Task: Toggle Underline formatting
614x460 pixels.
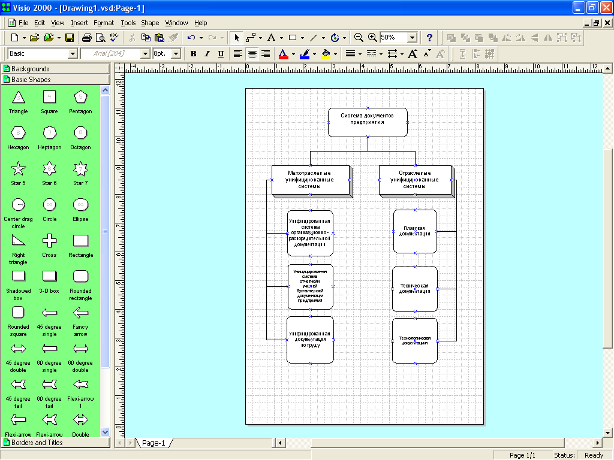Action: [221, 53]
